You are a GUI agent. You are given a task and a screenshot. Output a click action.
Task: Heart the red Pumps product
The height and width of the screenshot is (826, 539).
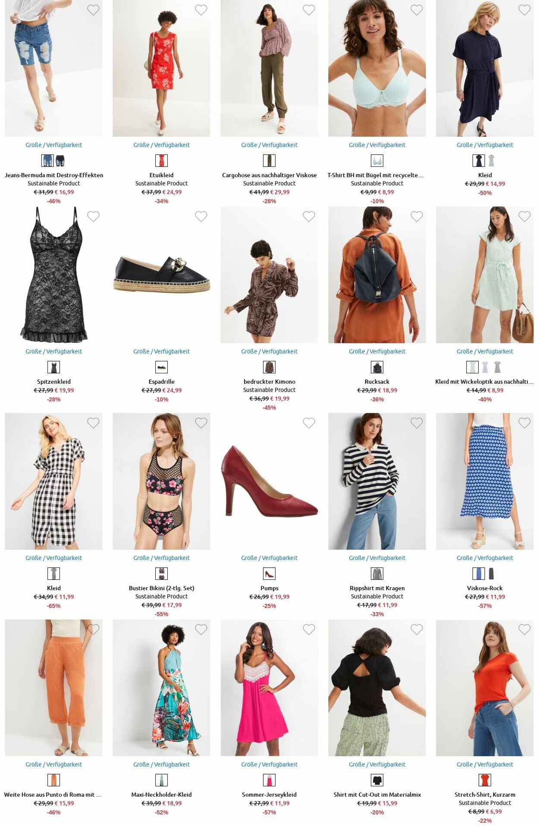coord(309,423)
